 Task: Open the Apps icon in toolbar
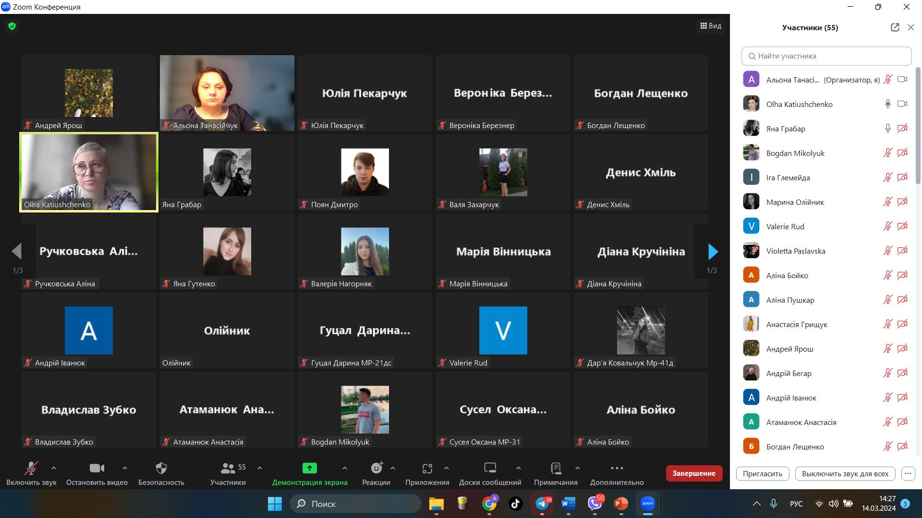tap(427, 468)
